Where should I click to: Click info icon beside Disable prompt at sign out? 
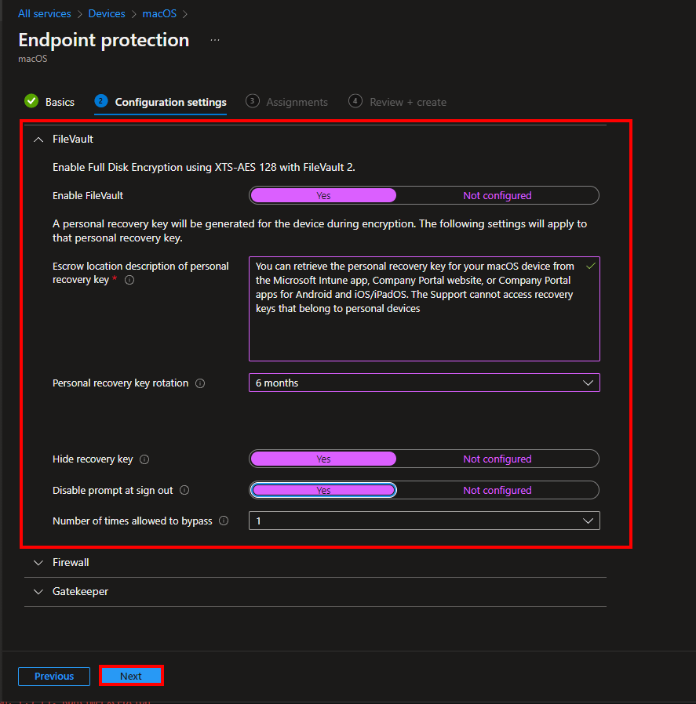click(x=184, y=491)
